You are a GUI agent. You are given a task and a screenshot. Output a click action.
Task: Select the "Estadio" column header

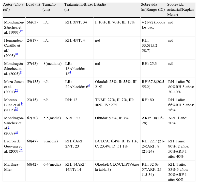click(100, 5)
